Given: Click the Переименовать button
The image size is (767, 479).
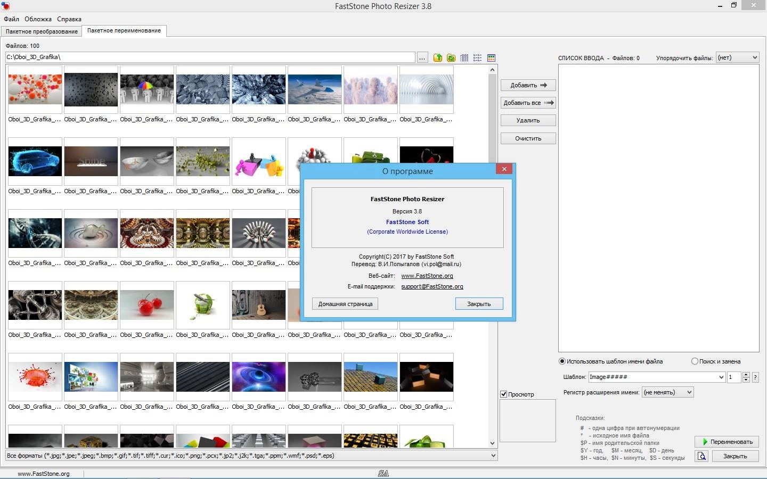Looking at the screenshot, I should pyautogui.click(x=727, y=442).
